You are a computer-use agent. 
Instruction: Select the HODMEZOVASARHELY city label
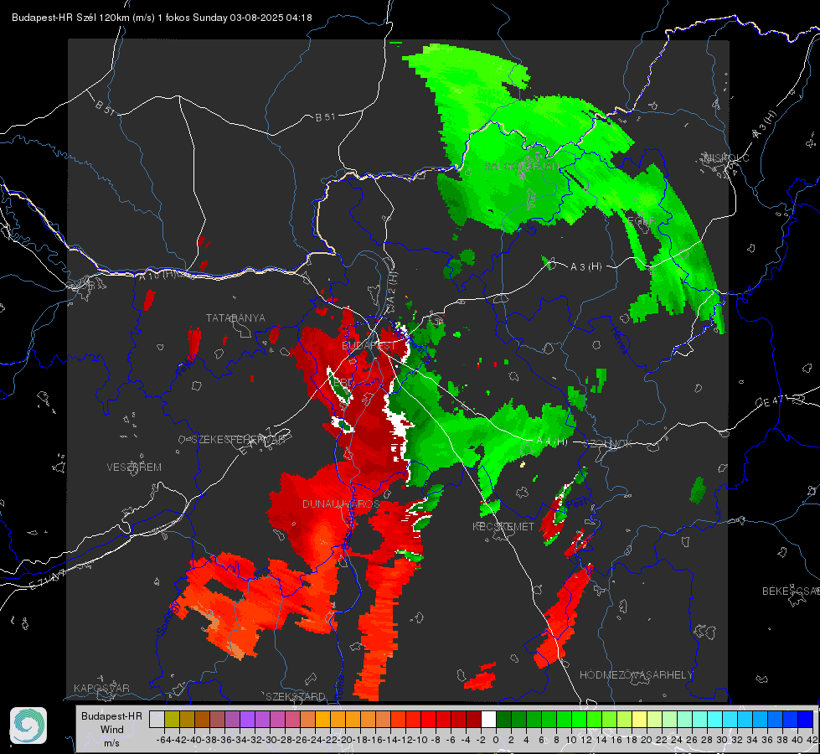click(636, 675)
